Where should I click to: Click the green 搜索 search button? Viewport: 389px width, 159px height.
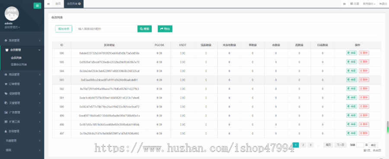[x=144, y=29]
